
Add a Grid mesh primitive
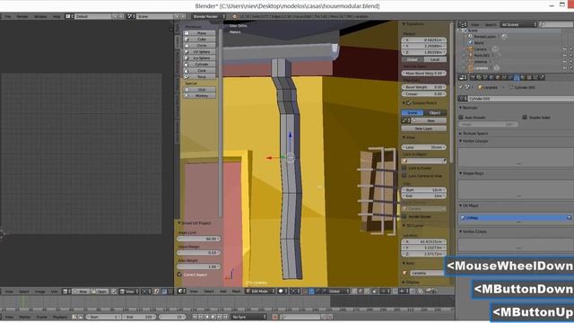click(199, 90)
